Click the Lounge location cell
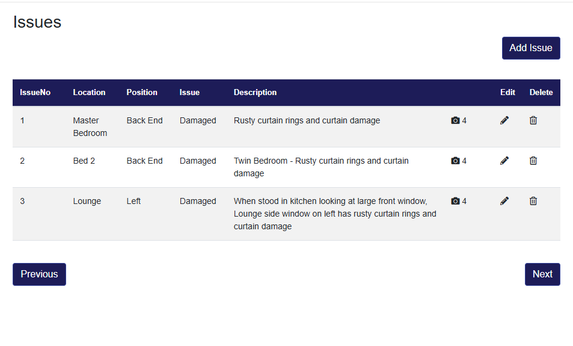This screenshot has width=573, height=346. [x=87, y=201]
